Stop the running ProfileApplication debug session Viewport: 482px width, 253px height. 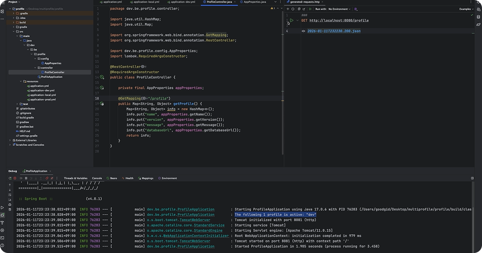click(16, 178)
